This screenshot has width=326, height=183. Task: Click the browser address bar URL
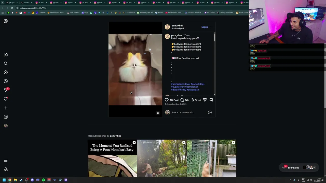point(33,8)
